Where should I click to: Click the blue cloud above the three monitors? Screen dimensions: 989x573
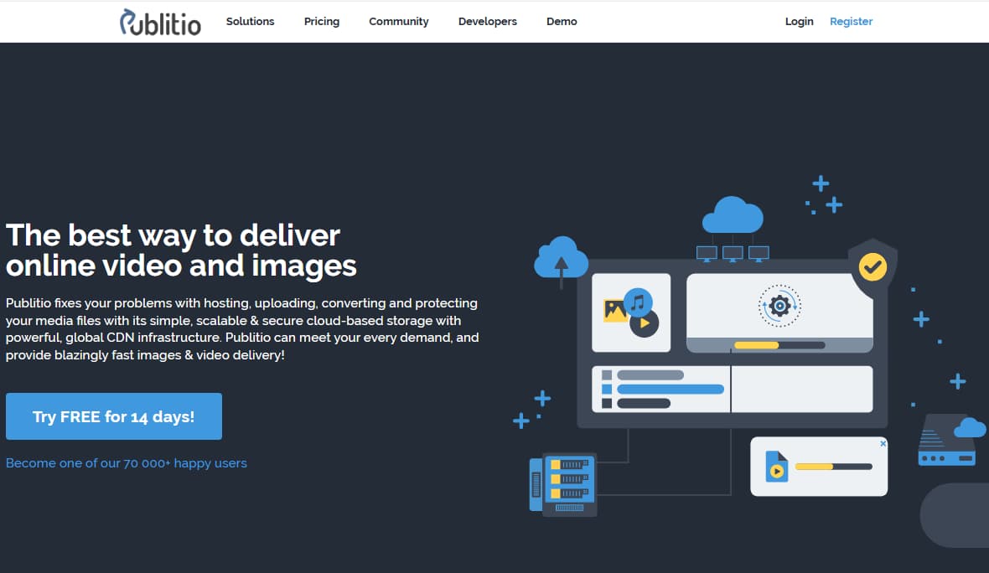733,215
